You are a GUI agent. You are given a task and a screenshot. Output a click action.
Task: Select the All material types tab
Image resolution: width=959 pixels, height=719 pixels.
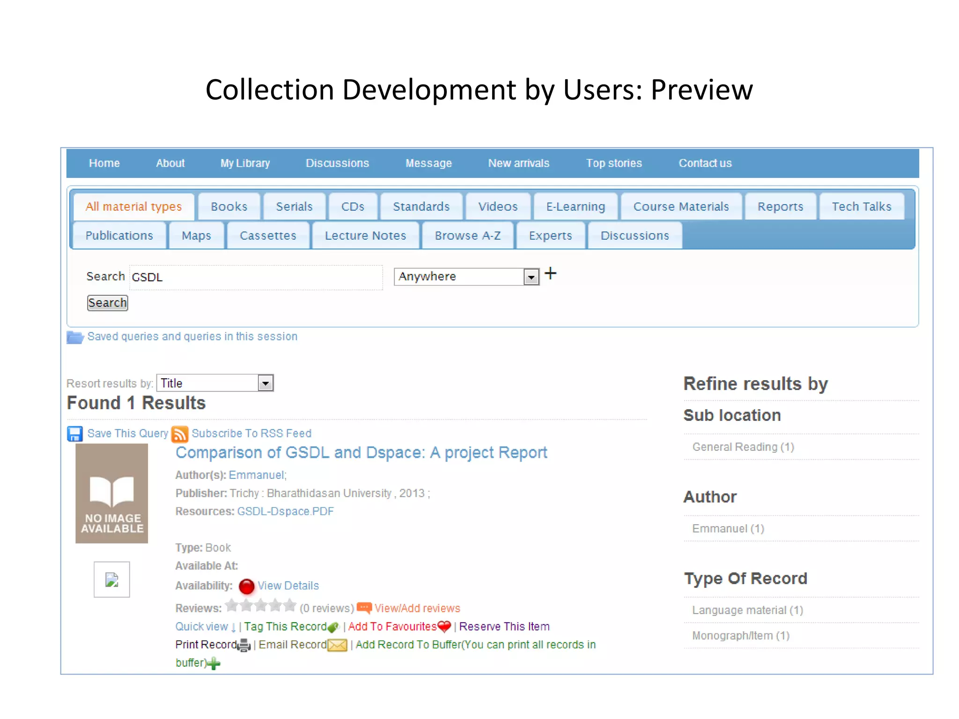(x=134, y=207)
